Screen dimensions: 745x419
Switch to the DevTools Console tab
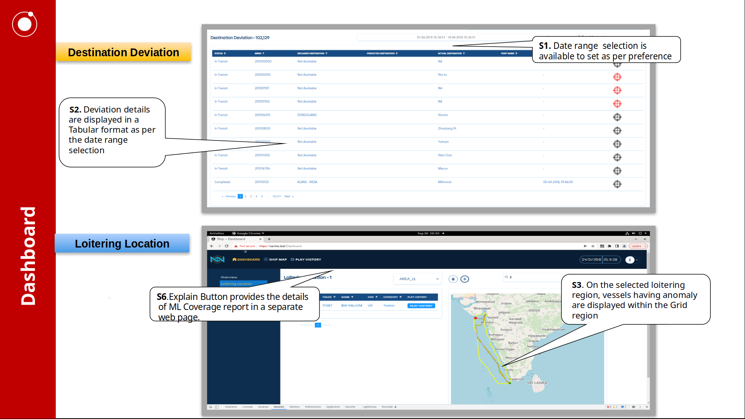click(x=248, y=407)
